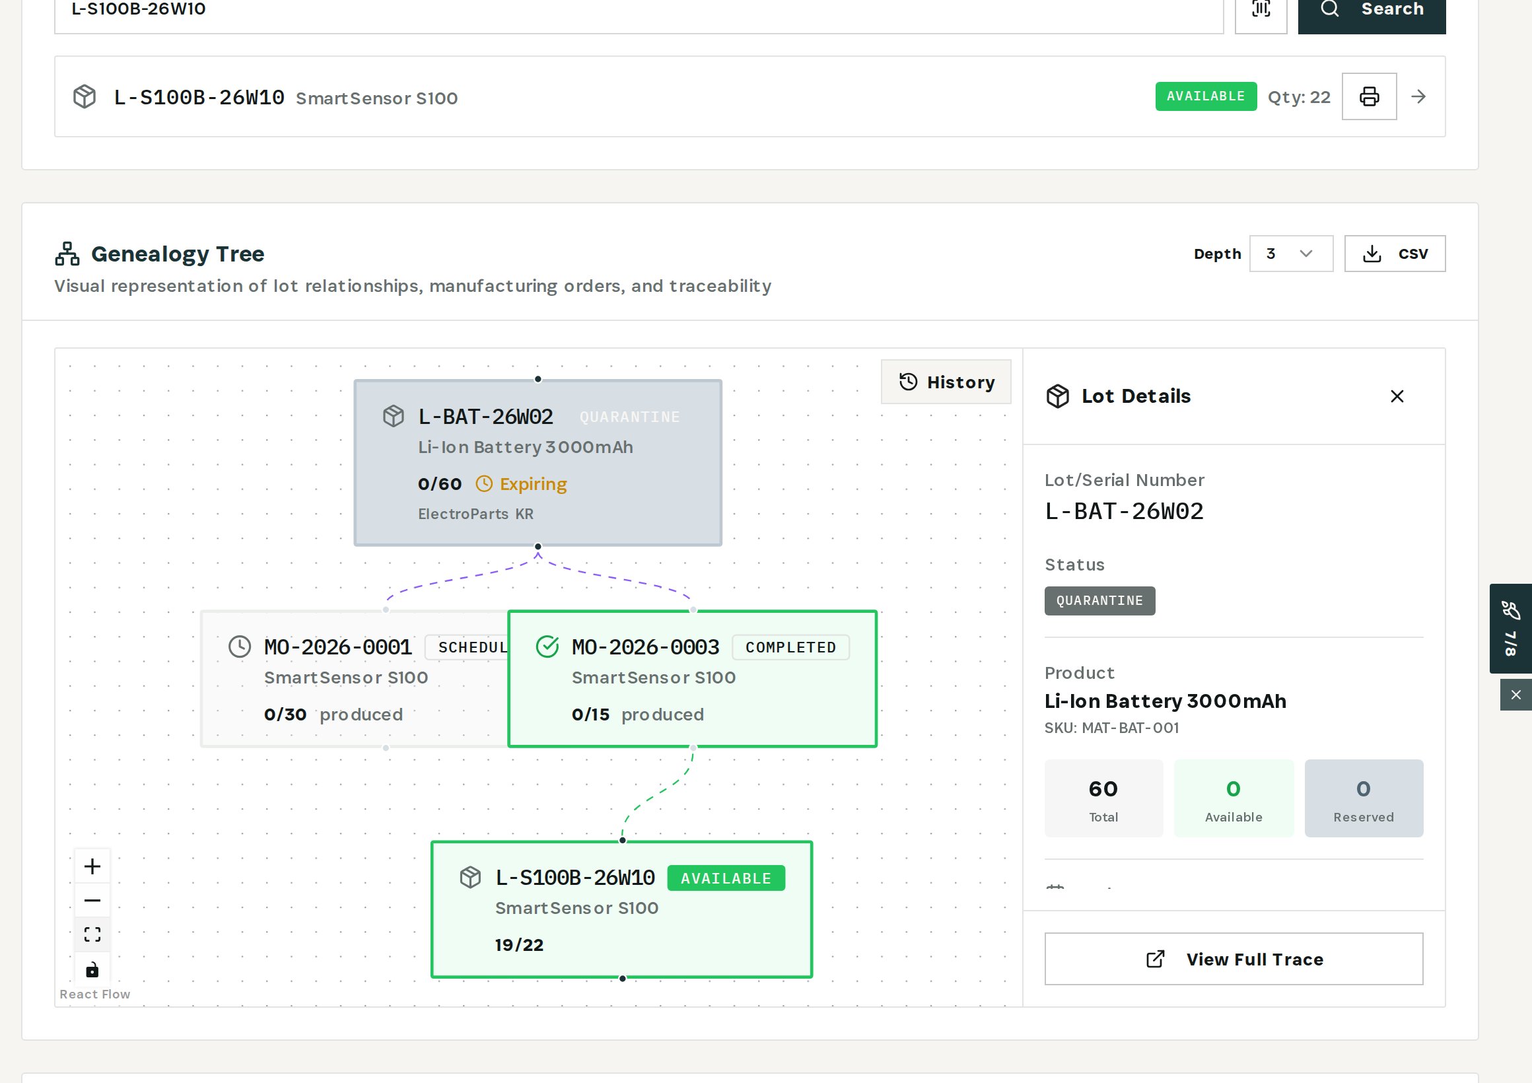Click the SKU: MAT-BAT-001 text
This screenshot has width=1532, height=1083.
(1111, 728)
